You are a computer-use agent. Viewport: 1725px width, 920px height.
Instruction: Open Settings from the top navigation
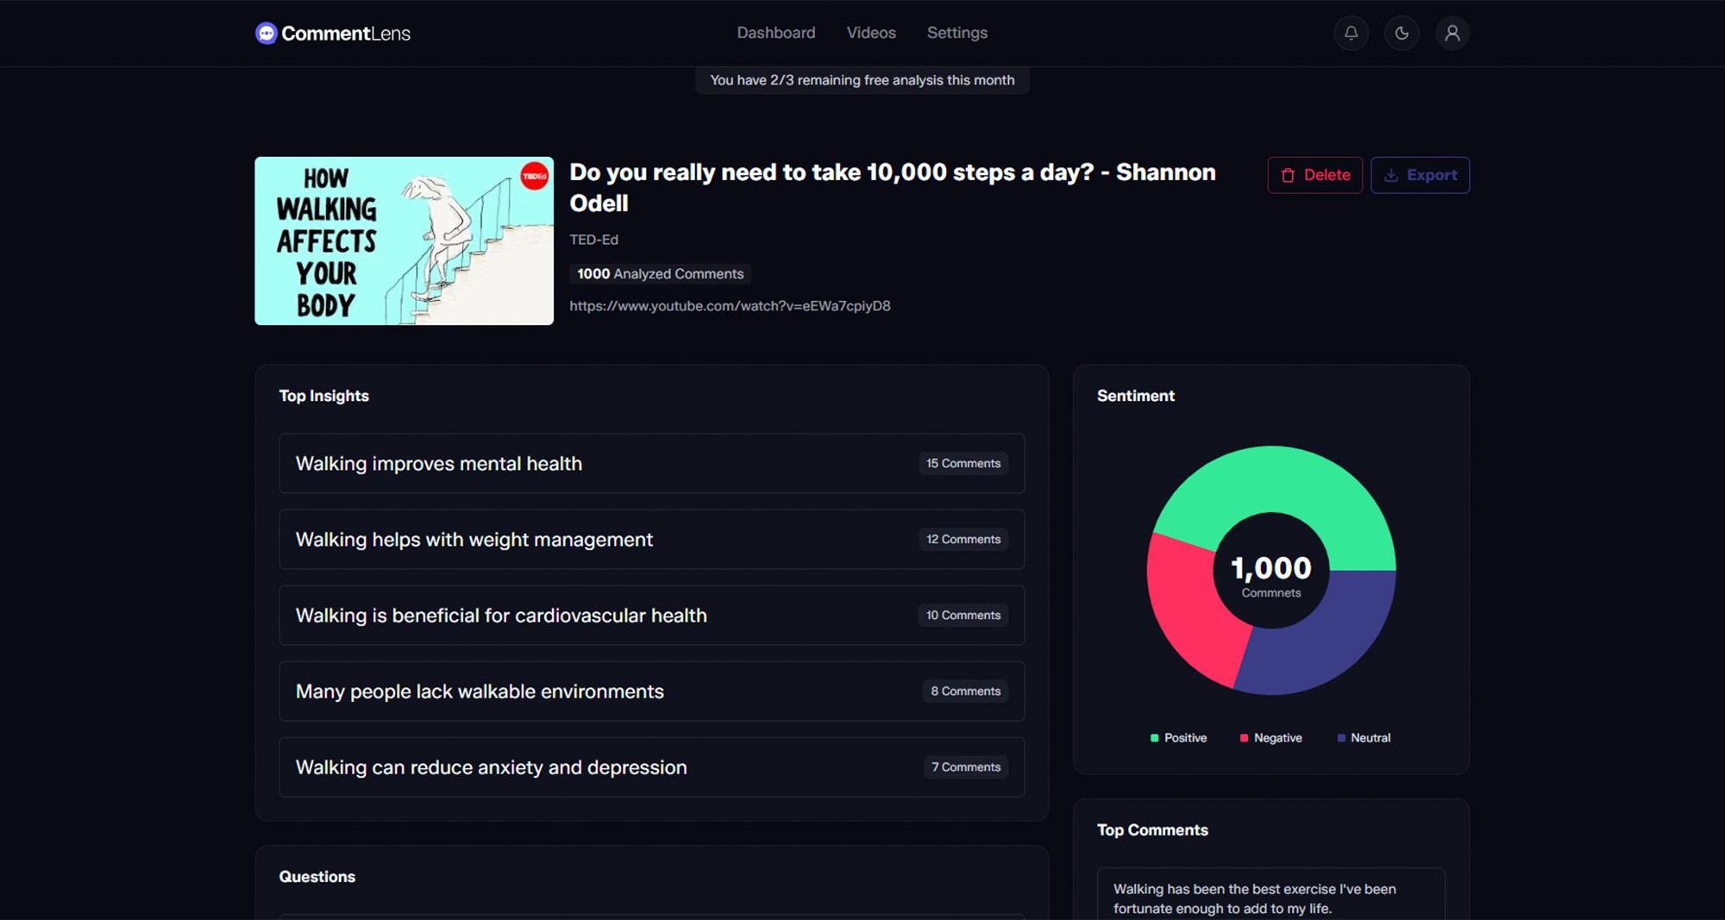pos(957,33)
